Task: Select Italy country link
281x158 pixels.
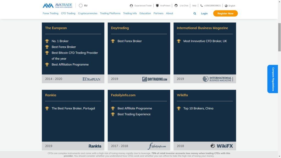Action: pyautogui.click(x=194, y=6)
